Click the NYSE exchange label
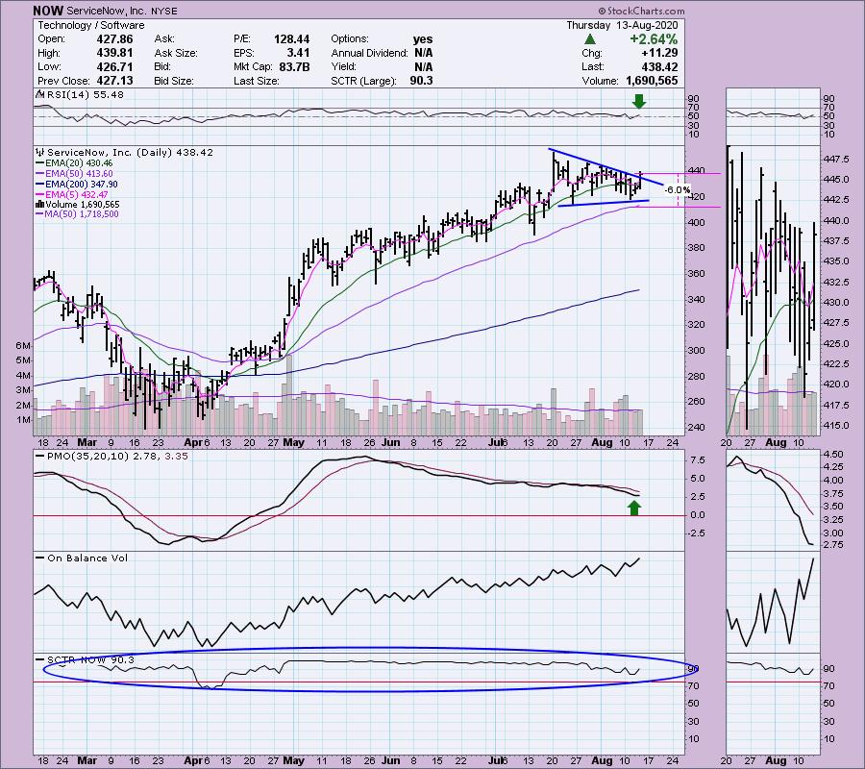 163,11
